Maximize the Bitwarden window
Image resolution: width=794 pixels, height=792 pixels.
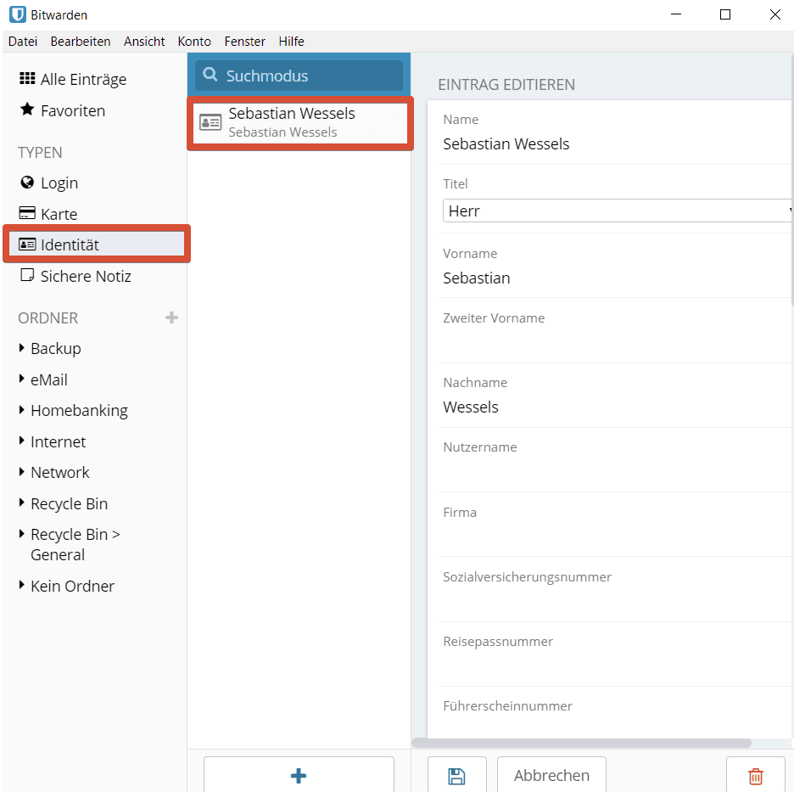(x=725, y=14)
